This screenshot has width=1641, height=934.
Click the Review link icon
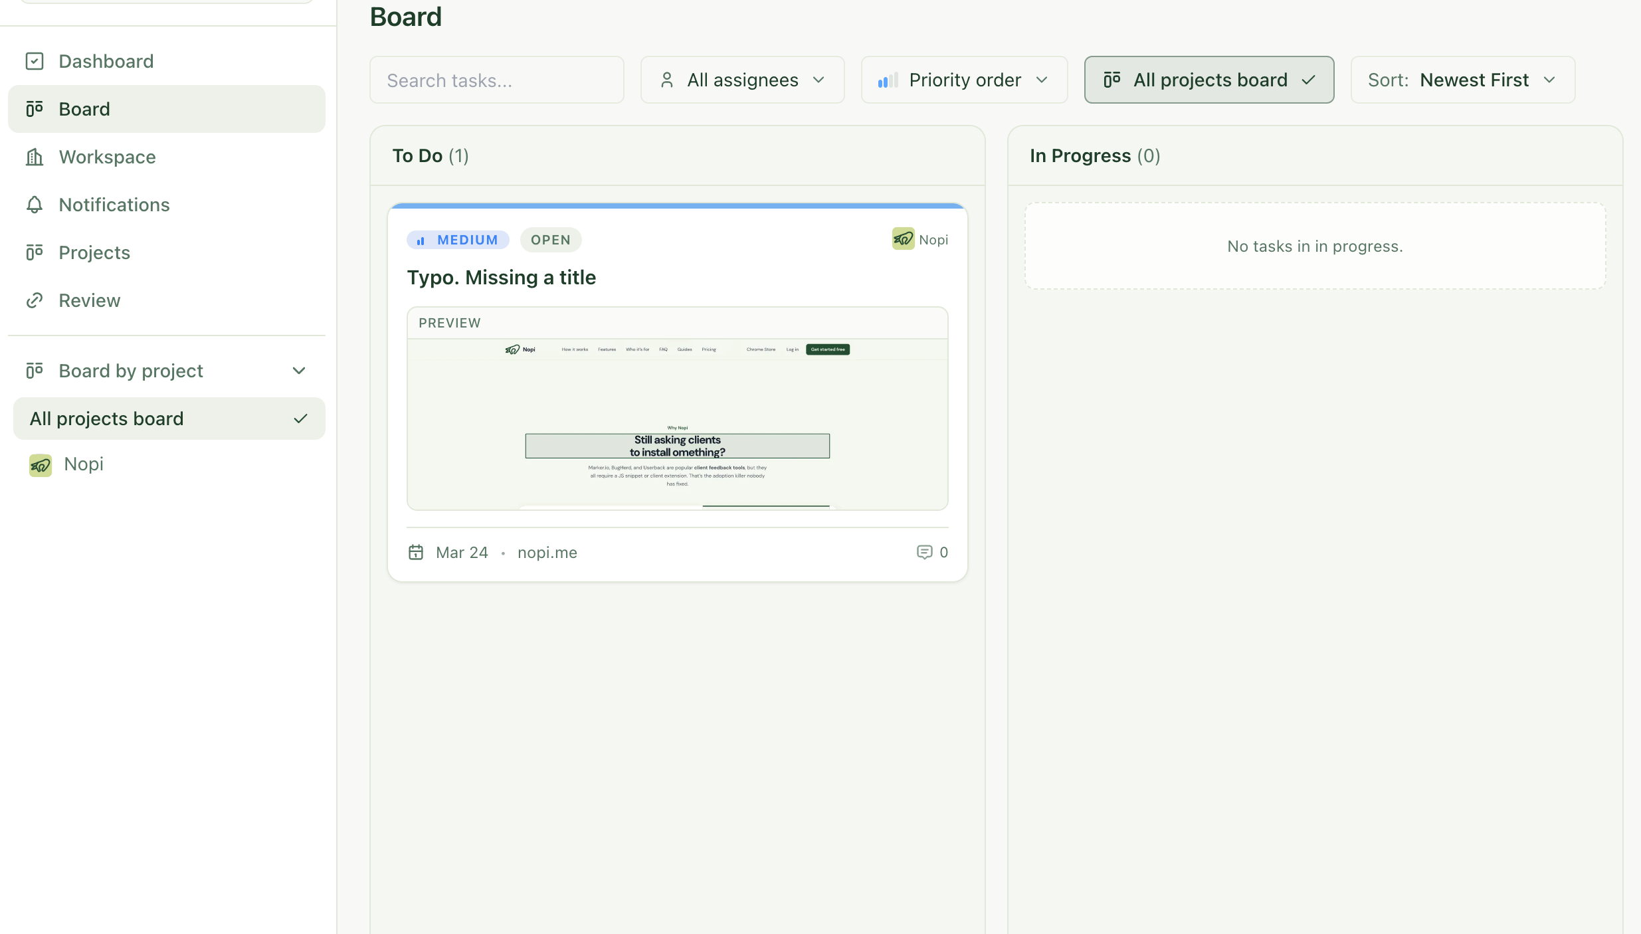[x=35, y=300]
